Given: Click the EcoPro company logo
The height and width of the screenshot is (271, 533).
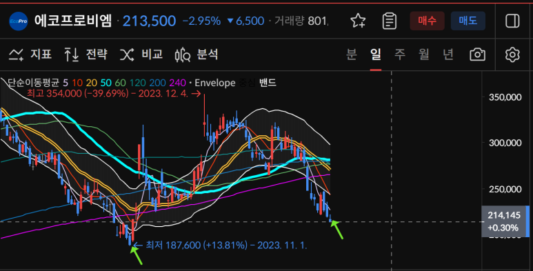Looking at the screenshot, I should (x=19, y=21).
